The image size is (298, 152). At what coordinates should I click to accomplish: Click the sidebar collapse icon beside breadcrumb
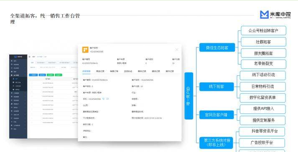coord(30,57)
